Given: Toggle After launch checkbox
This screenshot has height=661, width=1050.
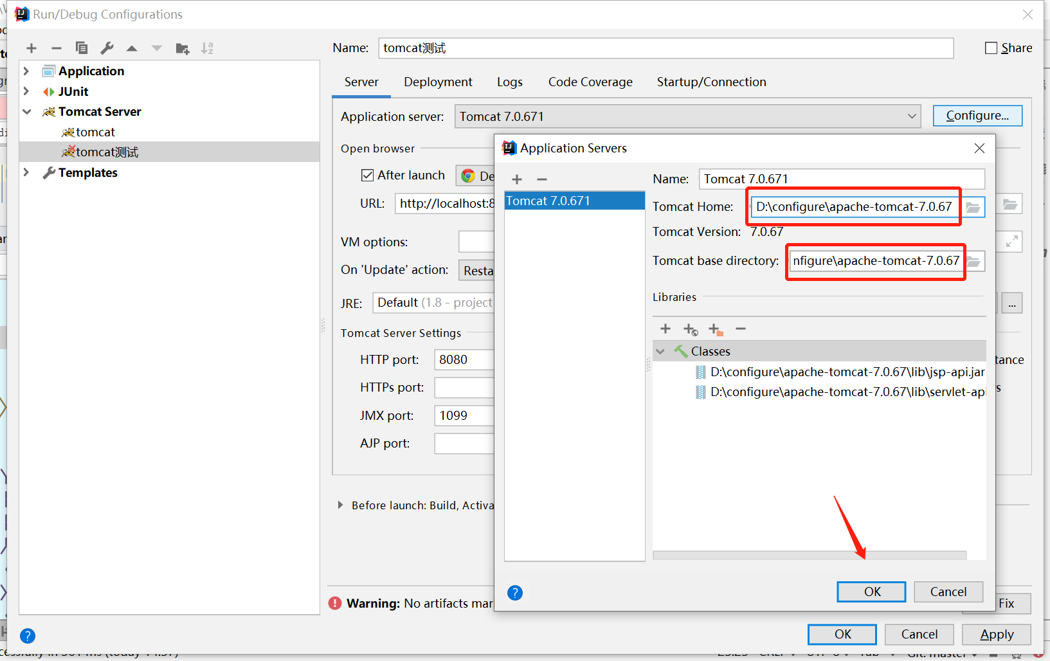Looking at the screenshot, I should coord(367,176).
